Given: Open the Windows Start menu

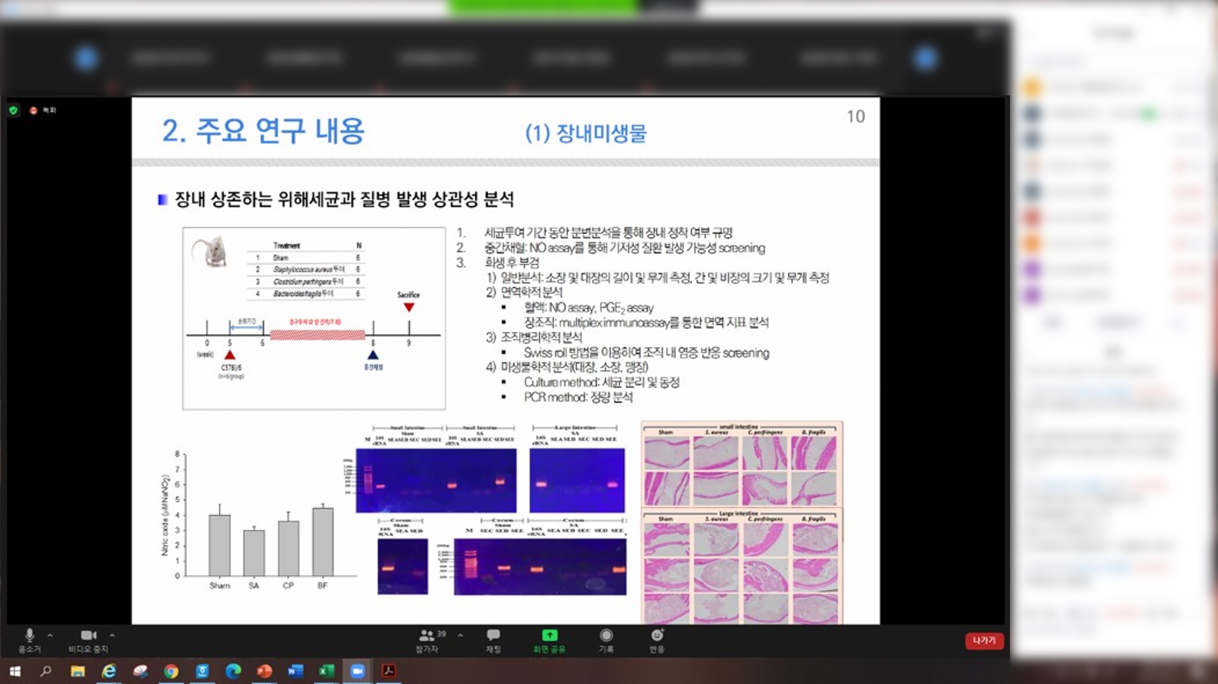Looking at the screenshot, I should tap(15, 671).
